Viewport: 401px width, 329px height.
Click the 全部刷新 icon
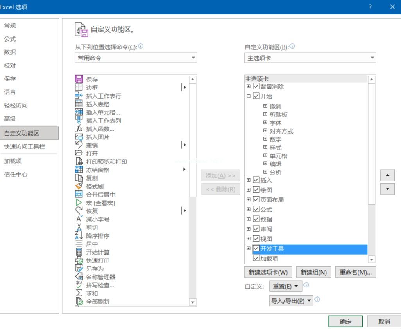coord(79,301)
